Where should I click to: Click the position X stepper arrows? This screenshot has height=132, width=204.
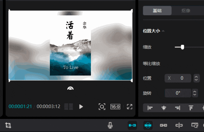coord(196,78)
